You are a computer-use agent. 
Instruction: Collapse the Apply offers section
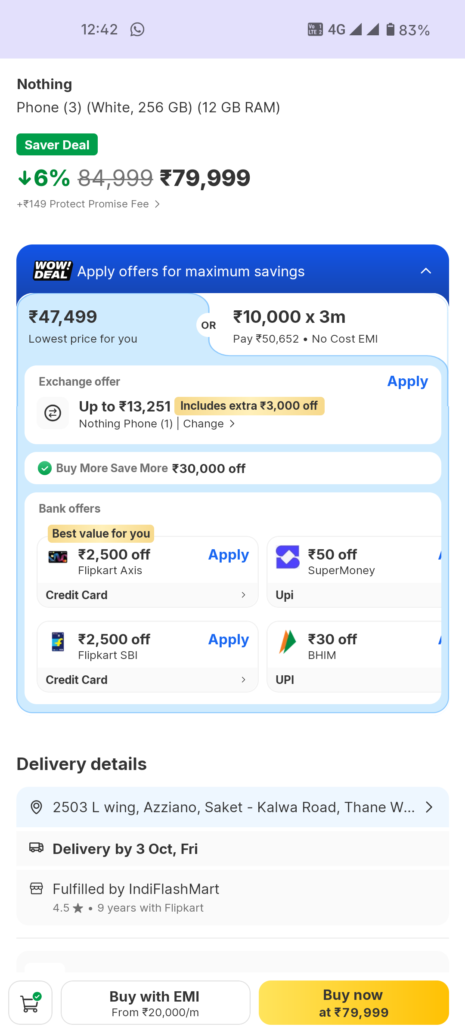coord(425,271)
